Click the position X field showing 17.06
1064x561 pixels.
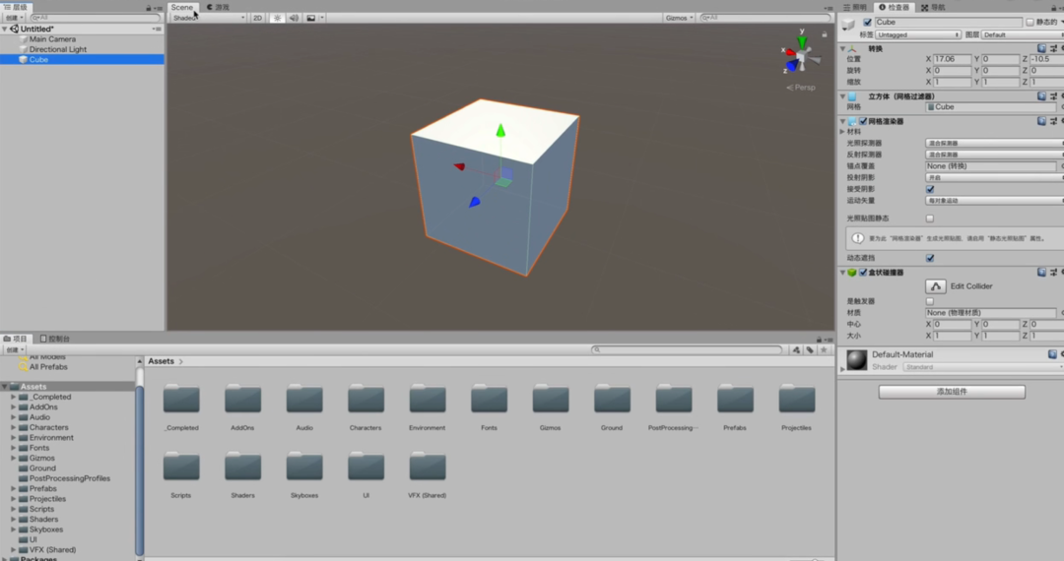click(952, 59)
